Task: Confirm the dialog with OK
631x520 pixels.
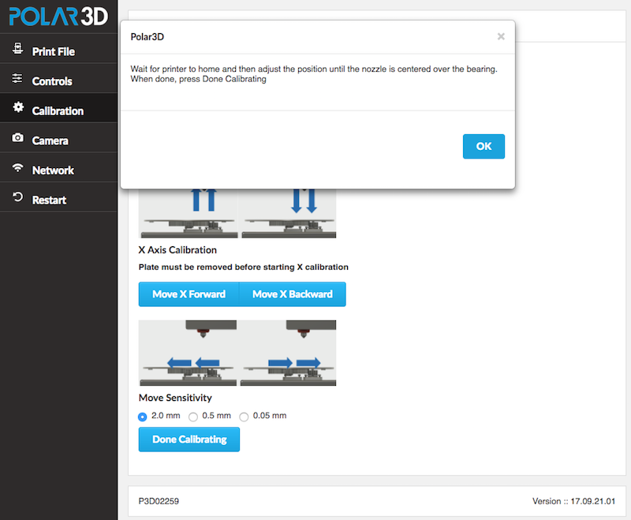Action: (x=484, y=147)
